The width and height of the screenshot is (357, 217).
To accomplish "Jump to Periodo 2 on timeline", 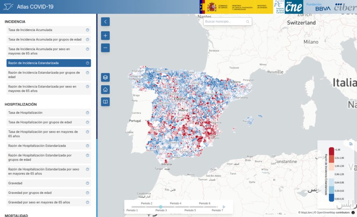I will tap(147, 203).
